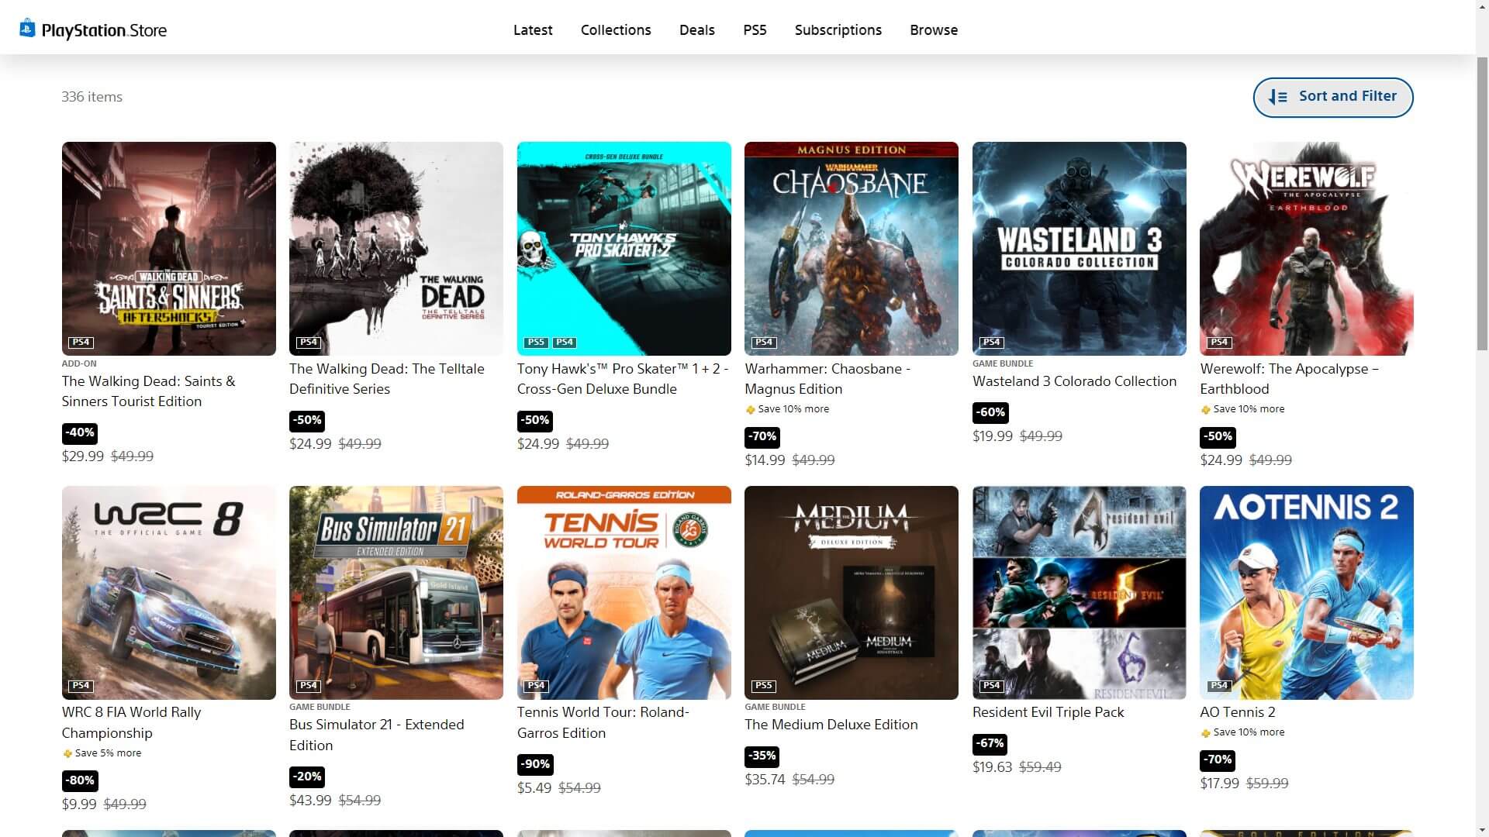Open the Browse navigation item
The width and height of the screenshot is (1489, 837).
click(933, 30)
